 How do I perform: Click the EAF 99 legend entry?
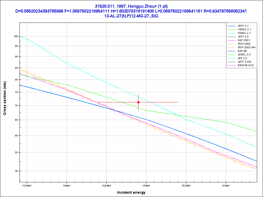[242, 51]
